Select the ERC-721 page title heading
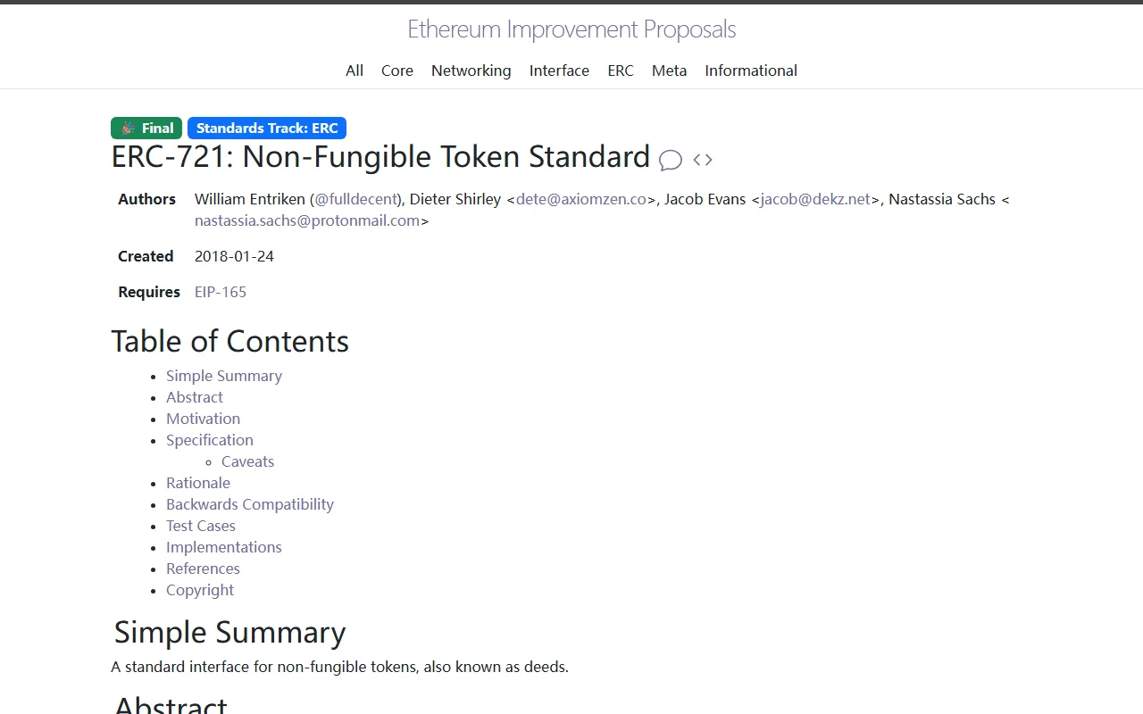The height and width of the screenshot is (714, 1143). [380, 157]
